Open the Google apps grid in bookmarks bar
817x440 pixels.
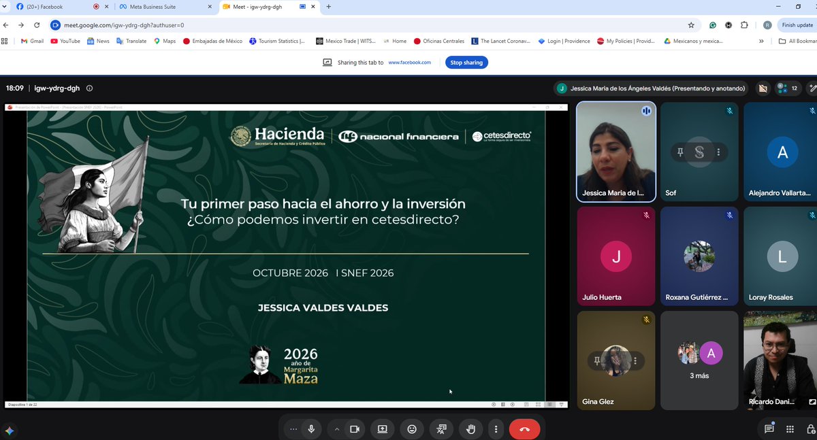click(x=5, y=41)
